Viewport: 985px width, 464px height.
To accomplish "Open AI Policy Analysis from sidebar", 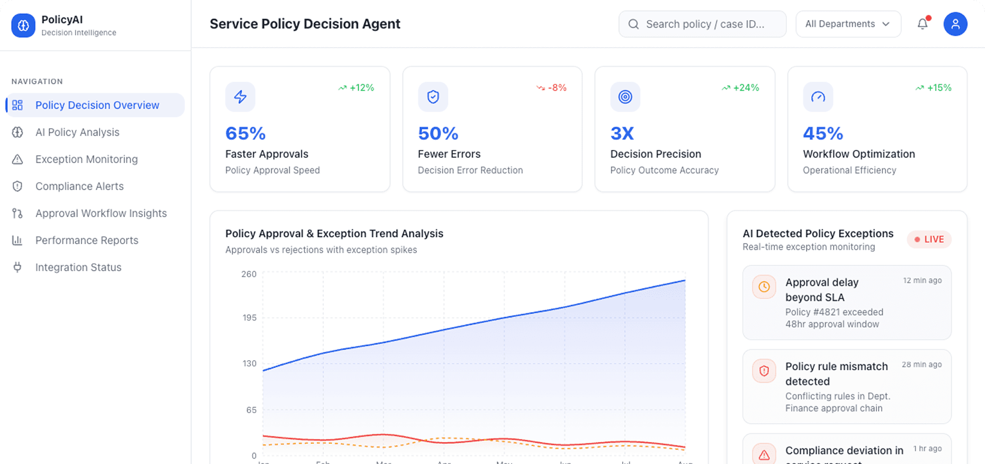I will click(x=77, y=132).
